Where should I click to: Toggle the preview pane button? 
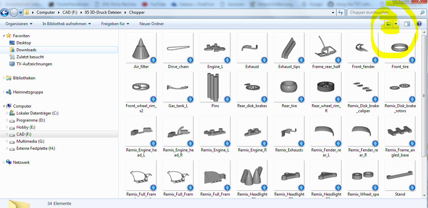(407, 24)
